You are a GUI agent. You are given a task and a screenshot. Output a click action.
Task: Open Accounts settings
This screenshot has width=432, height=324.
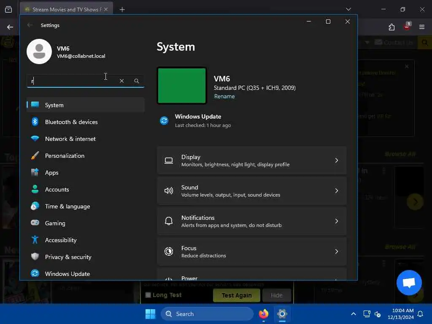click(x=85, y=189)
